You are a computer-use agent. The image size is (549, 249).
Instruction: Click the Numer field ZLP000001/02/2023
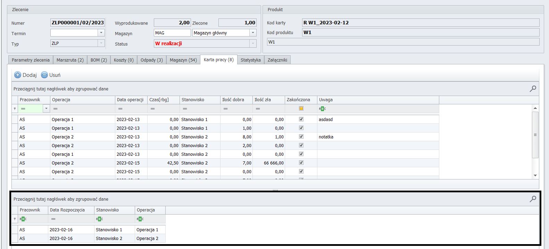(77, 23)
